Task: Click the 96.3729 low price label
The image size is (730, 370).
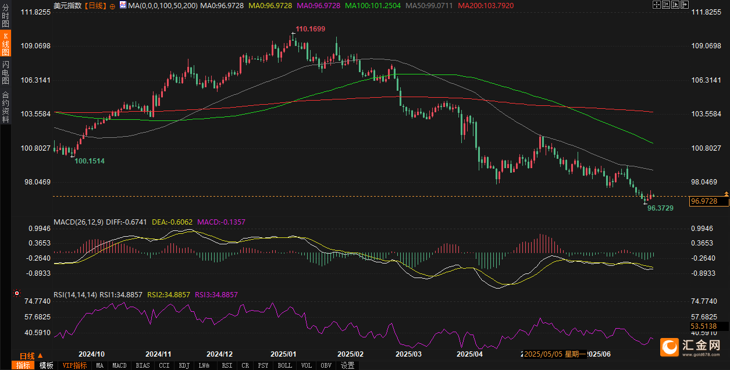Action: [660, 208]
